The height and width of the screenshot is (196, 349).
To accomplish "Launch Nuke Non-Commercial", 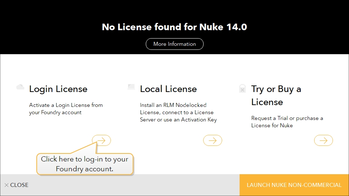I will click(x=294, y=185).
